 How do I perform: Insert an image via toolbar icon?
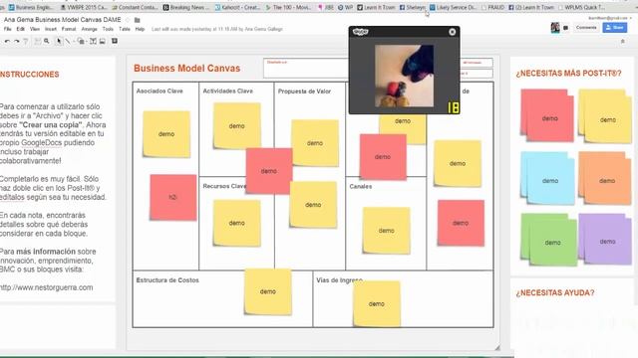pyautogui.click(x=103, y=41)
